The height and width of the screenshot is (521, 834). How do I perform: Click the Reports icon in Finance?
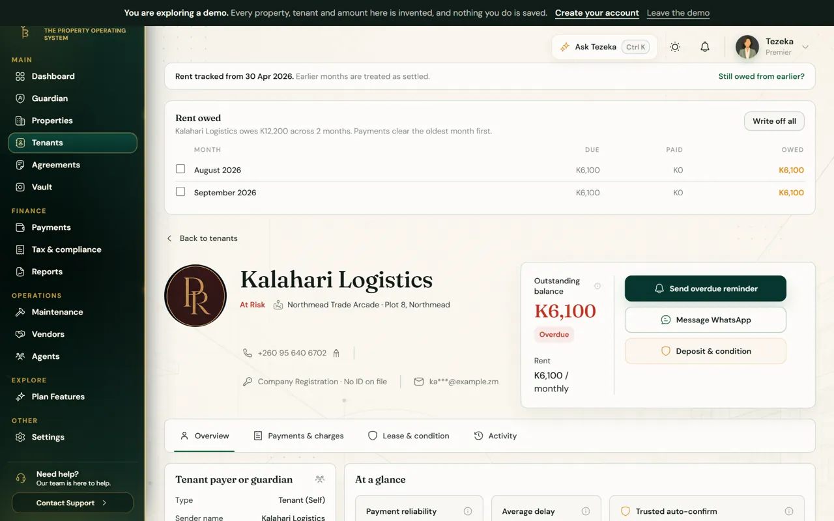(20, 272)
